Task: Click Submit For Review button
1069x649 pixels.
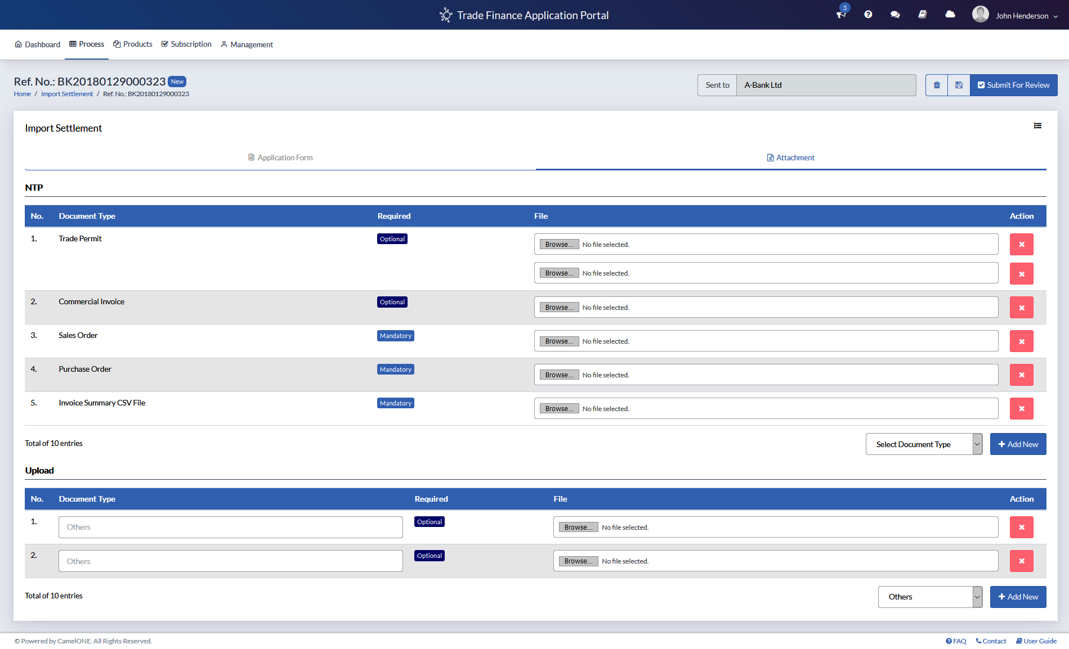Action: (x=1013, y=85)
